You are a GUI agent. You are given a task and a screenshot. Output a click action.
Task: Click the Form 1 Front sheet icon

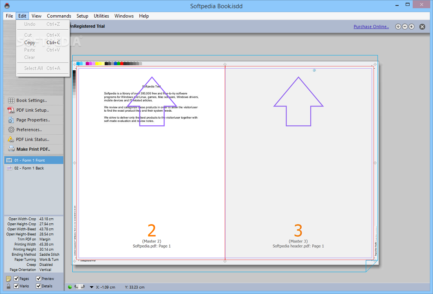click(9, 160)
